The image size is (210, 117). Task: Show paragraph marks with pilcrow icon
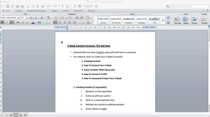(x=62, y=6)
